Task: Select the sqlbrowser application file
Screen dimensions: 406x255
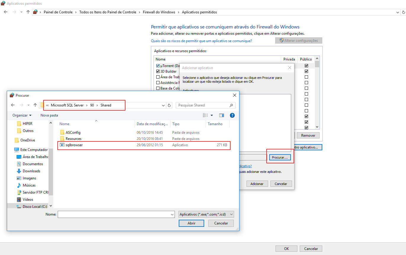Action: [x=74, y=145]
